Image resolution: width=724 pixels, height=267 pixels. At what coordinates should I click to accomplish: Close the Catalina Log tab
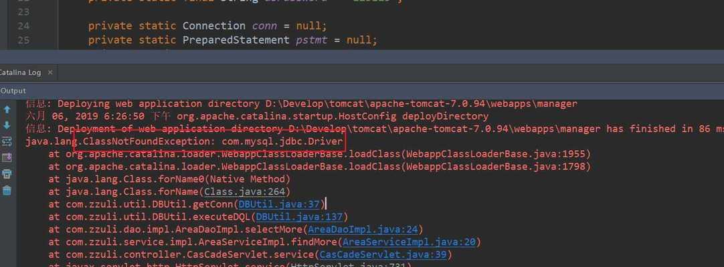(50, 72)
